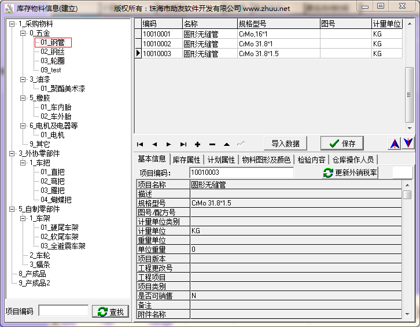Select 04_蝴蝶把 tree item
The height and width of the screenshot is (327, 420).
[56, 200]
